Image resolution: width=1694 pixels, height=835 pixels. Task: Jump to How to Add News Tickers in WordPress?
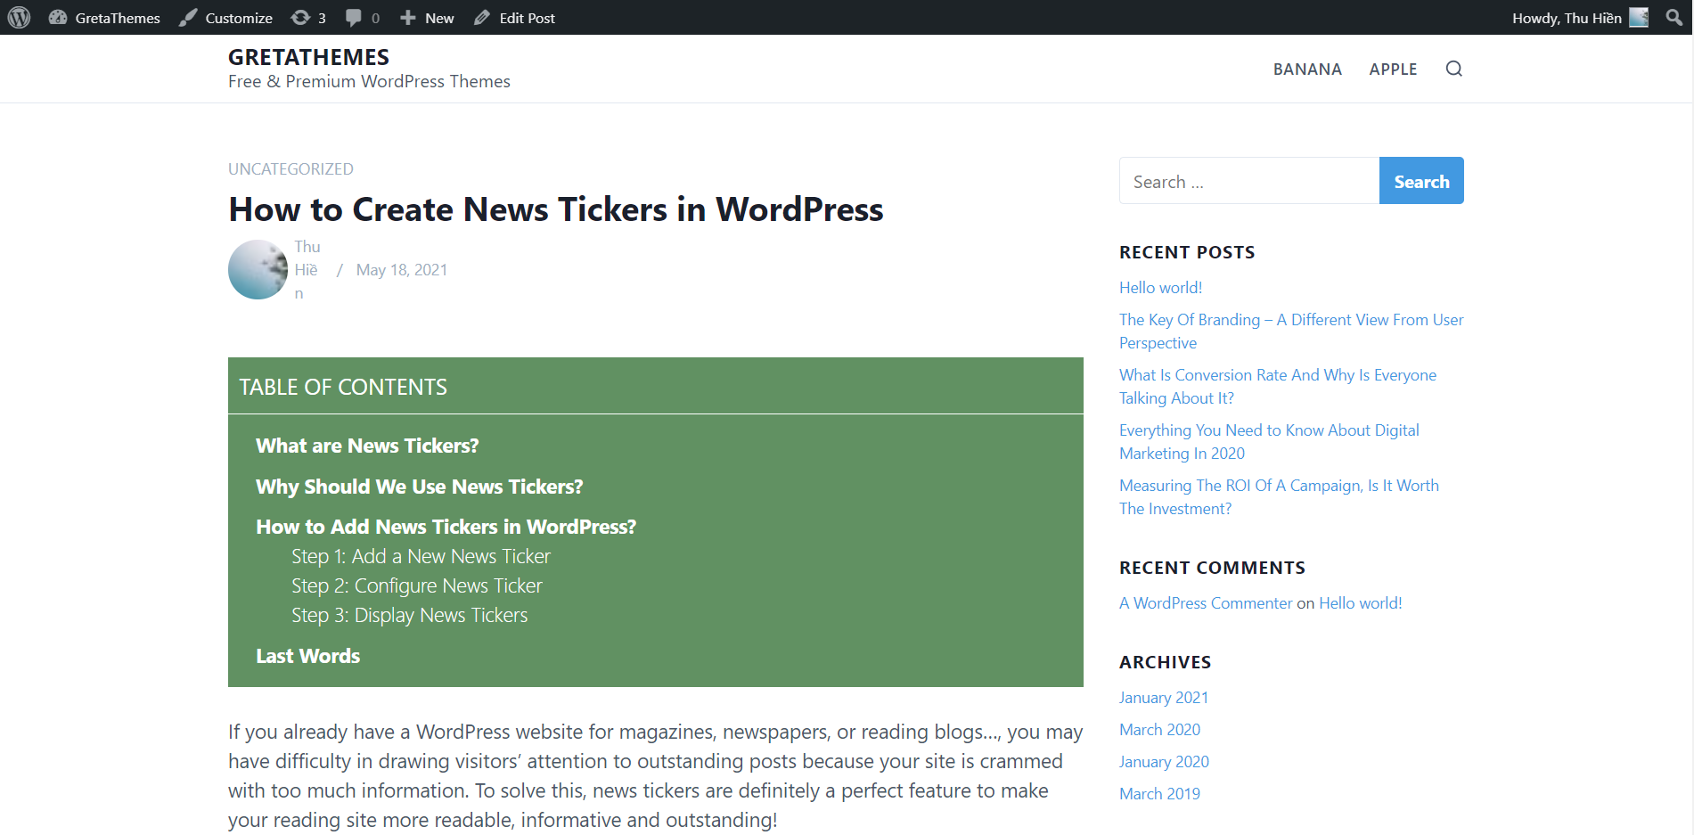click(446, 527)
